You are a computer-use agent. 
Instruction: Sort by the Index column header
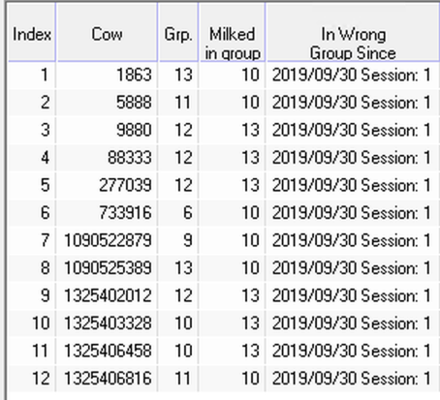(32, 32)
